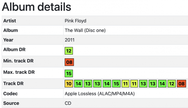The width and height of the screenshot is (188, 108).
Task: Click the red Min. track DR badge
Action: [69, 62]
